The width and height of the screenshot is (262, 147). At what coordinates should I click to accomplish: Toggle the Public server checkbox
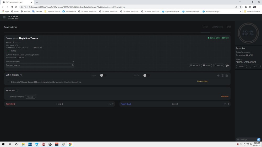click(x=8, y=51)
